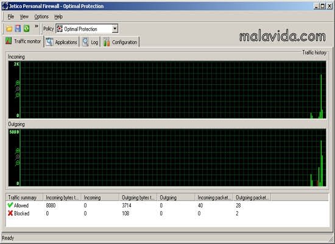Click the Optimal Protection policy icon
Image resolution: width=335 pixels, height=244 pixels.
tap(60, 29)
